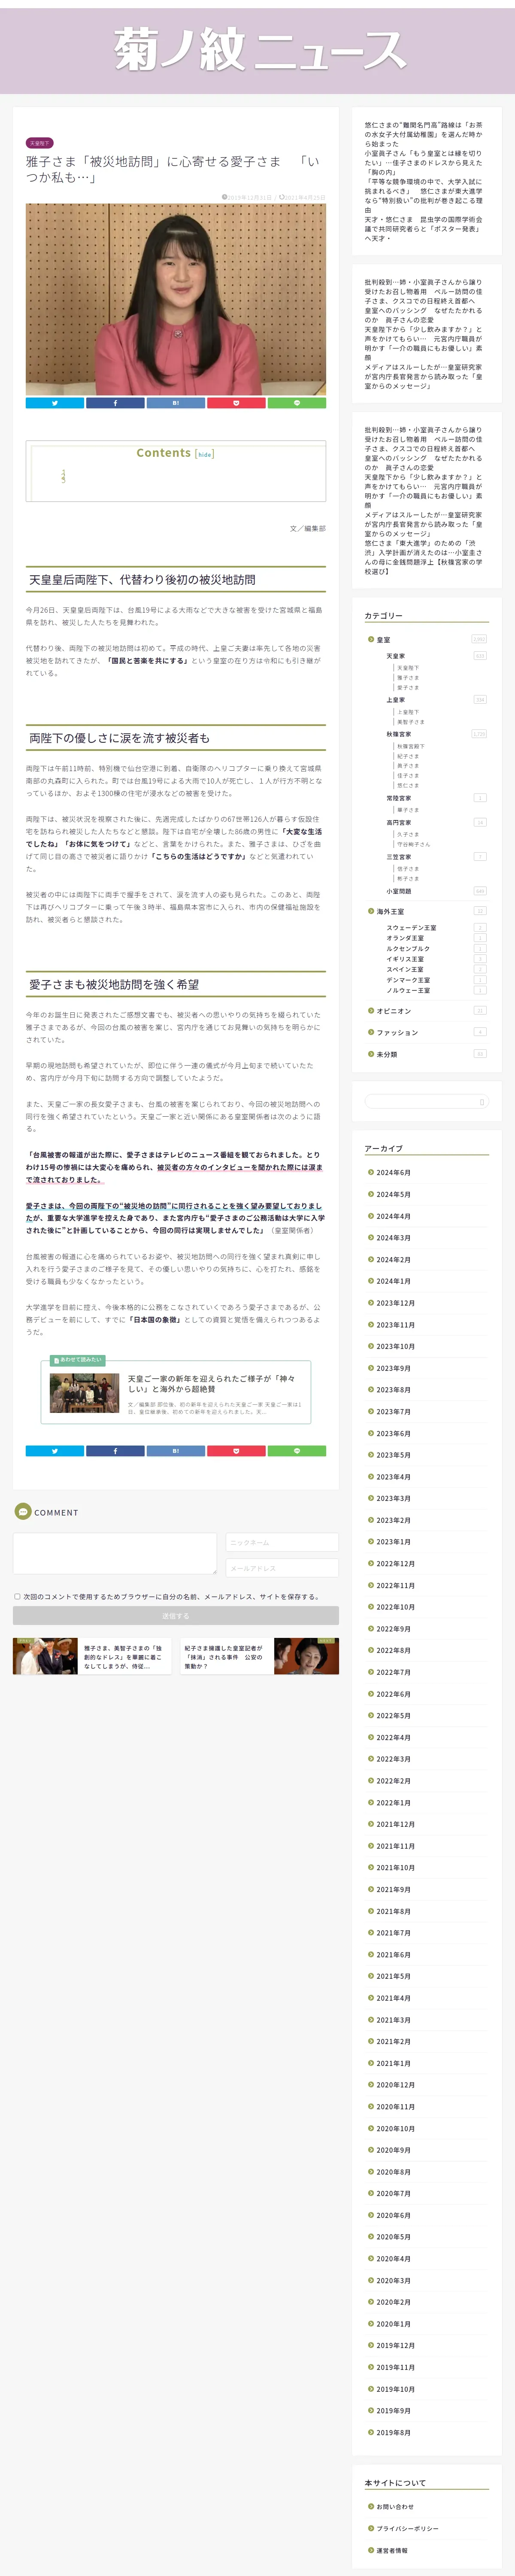Click arrow icon beside 2024年6月 archive
Screen dimensions: 515x2576
point(370,1172)
